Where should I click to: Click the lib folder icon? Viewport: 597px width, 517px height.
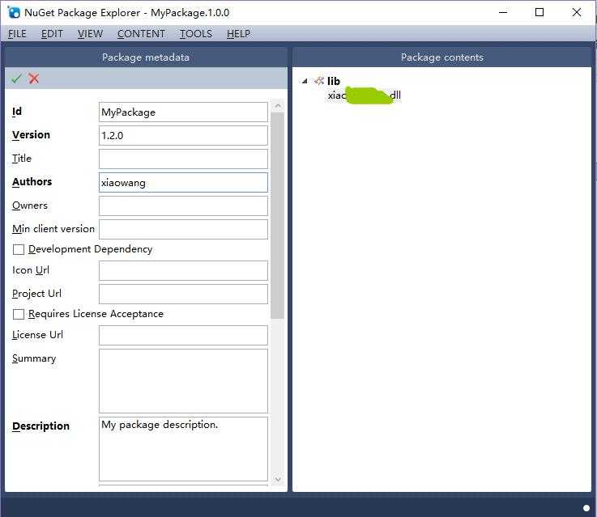(319, 81)
